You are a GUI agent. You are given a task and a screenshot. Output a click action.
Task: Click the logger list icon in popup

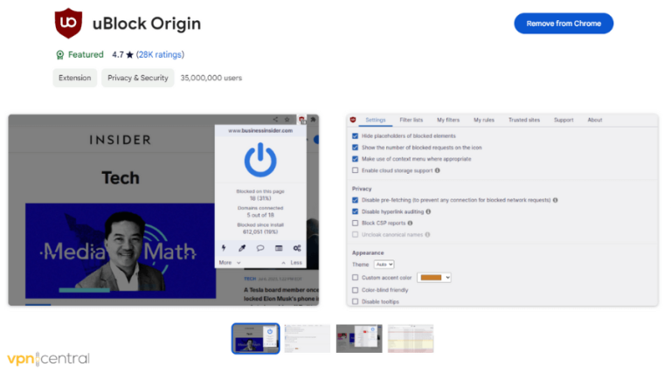[x=279, y=248]
